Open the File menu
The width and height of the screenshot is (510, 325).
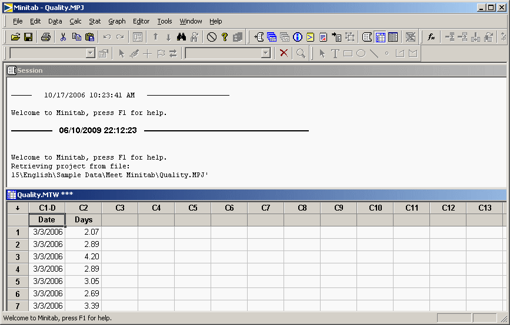tap(18, 21)
